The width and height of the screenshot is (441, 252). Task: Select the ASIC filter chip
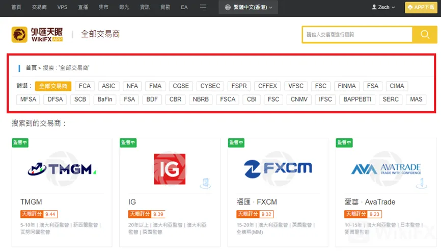tap(108, 86)
